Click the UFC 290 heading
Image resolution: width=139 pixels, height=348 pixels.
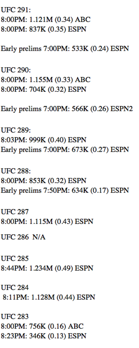pos(16,70)
